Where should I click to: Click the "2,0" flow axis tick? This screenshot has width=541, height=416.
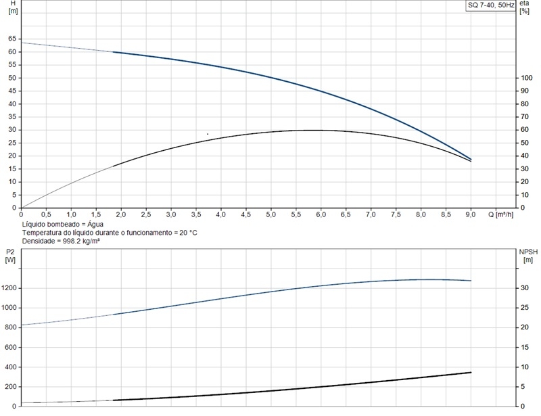121,214
